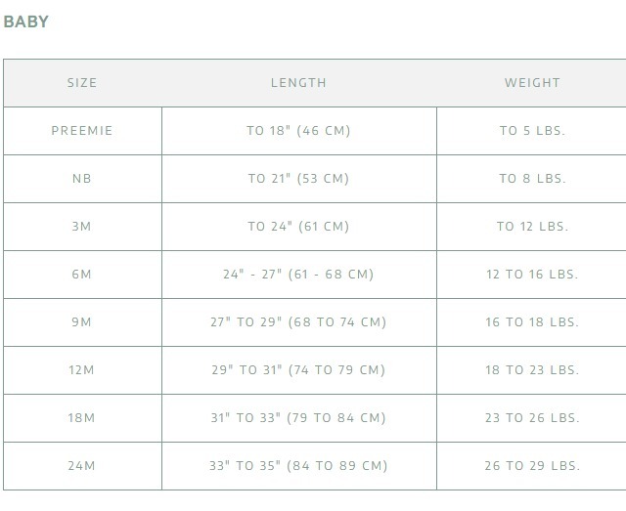Select the TO 21" (53 CM) length cell
Viewport: 626px width, 511px height.
pos(298,179)
